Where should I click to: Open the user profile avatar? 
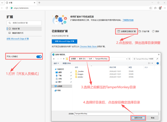pyautogui.click(x=160, y=8)
